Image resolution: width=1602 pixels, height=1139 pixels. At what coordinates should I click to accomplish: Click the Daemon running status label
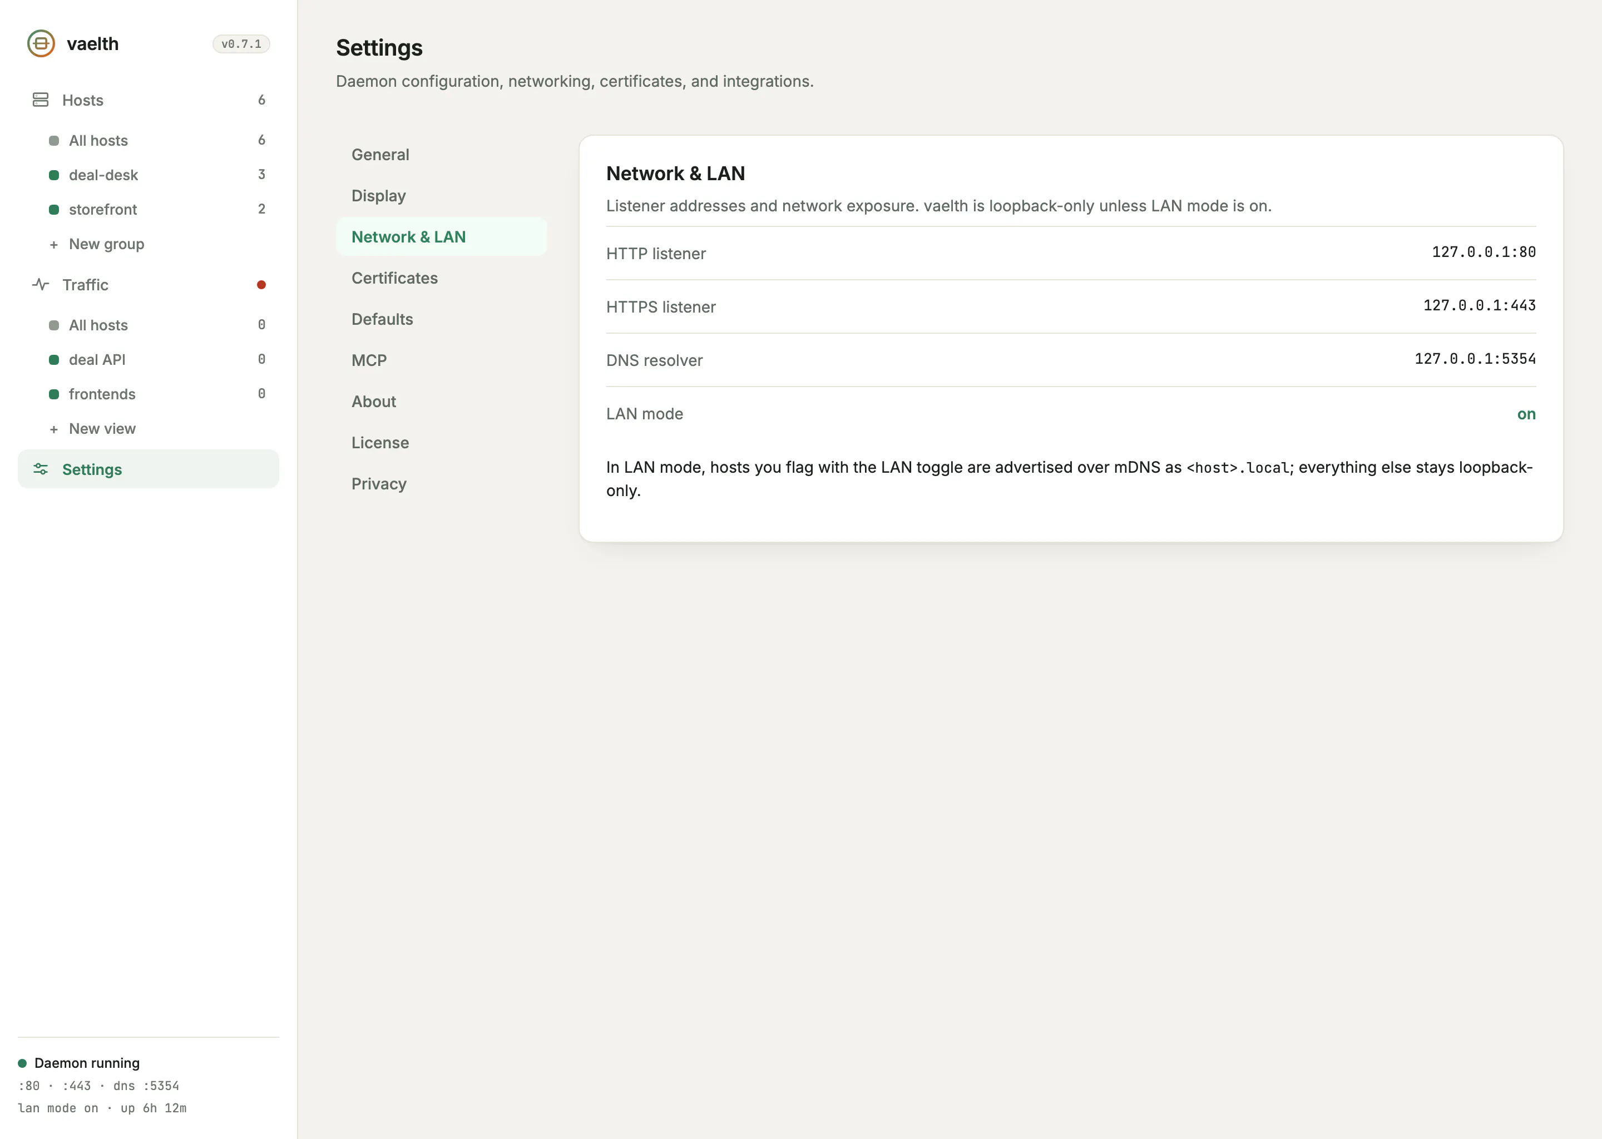(x=87, y=1063)
